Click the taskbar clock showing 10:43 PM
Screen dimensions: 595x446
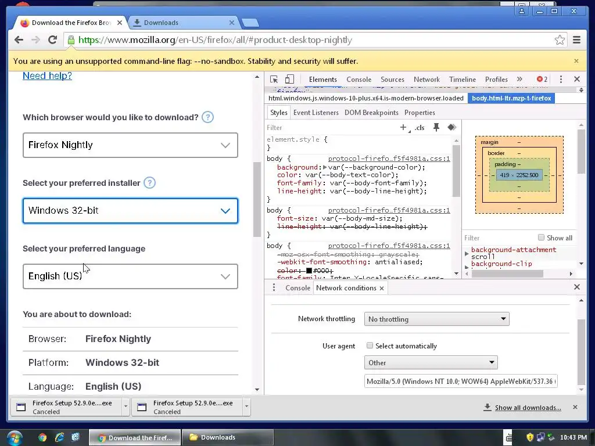click(x=573, y=438)
